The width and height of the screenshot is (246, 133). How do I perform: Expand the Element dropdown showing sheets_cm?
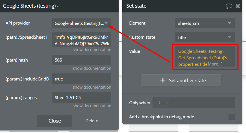[x=205, y=23]
